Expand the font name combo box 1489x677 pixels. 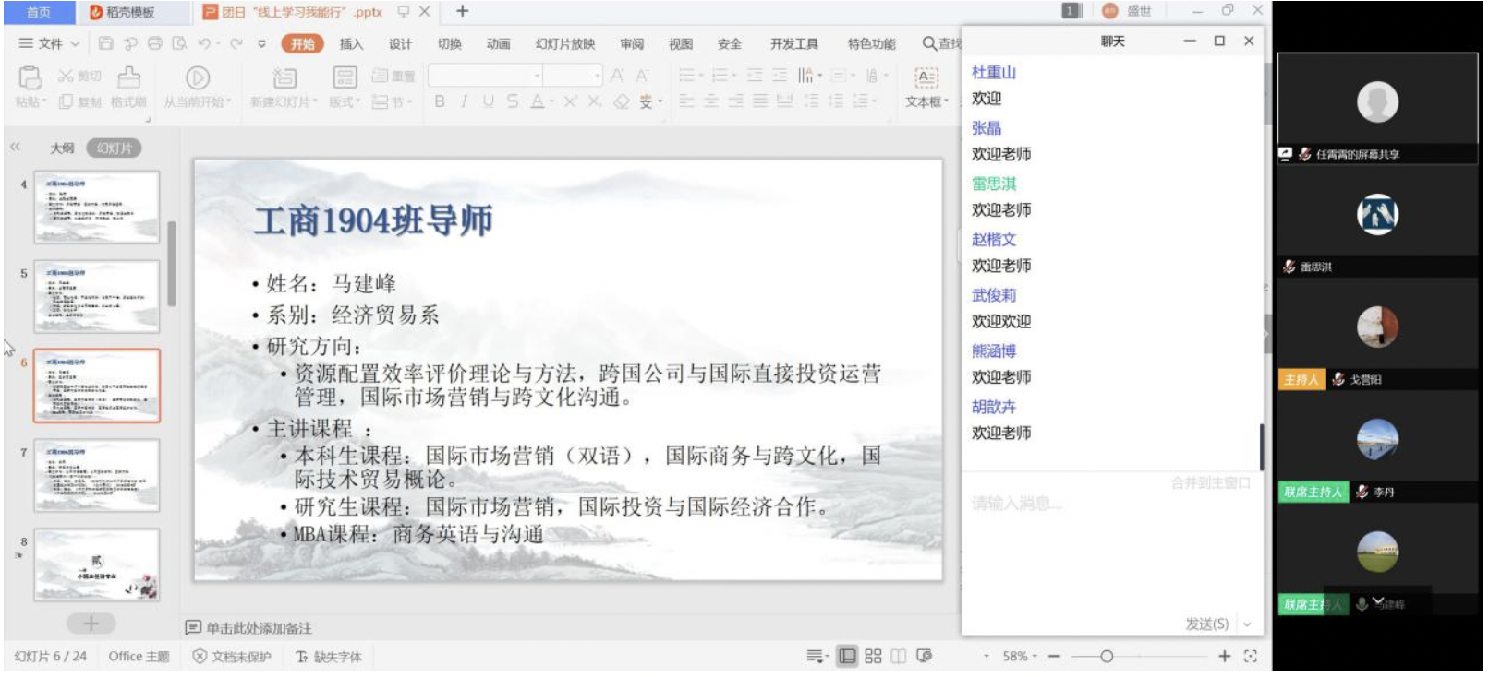pos(537,76)
